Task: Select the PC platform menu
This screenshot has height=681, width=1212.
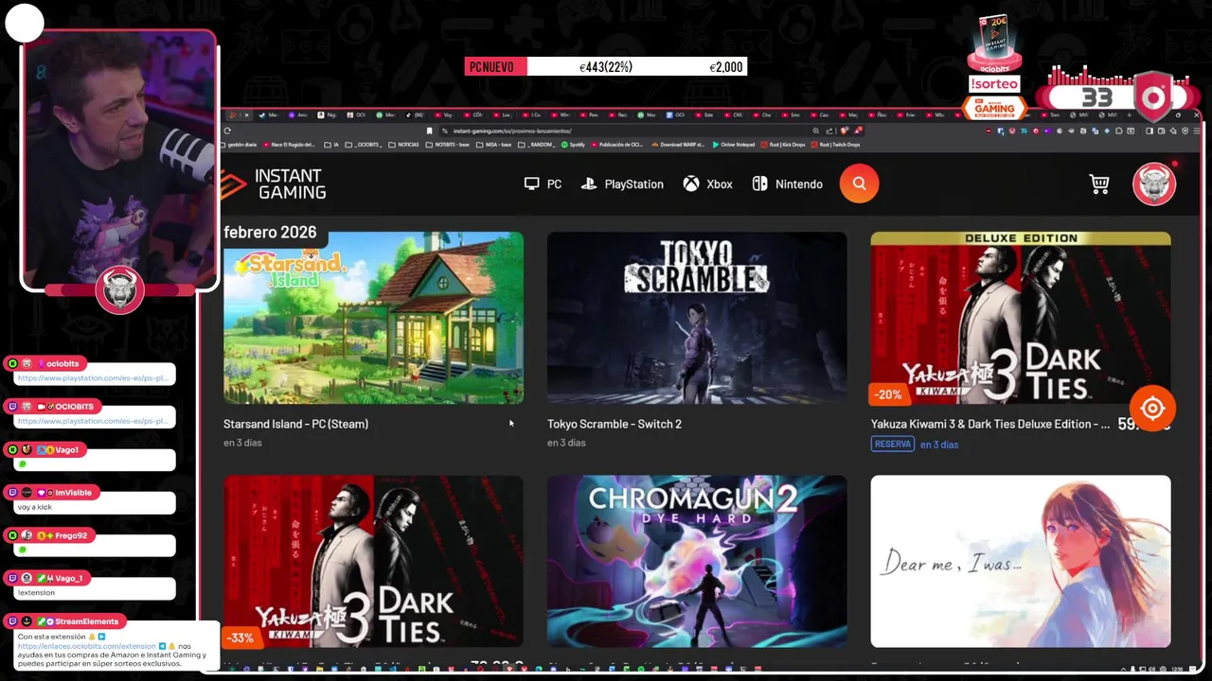Action: pyautogui.click(x=543, y=183)
